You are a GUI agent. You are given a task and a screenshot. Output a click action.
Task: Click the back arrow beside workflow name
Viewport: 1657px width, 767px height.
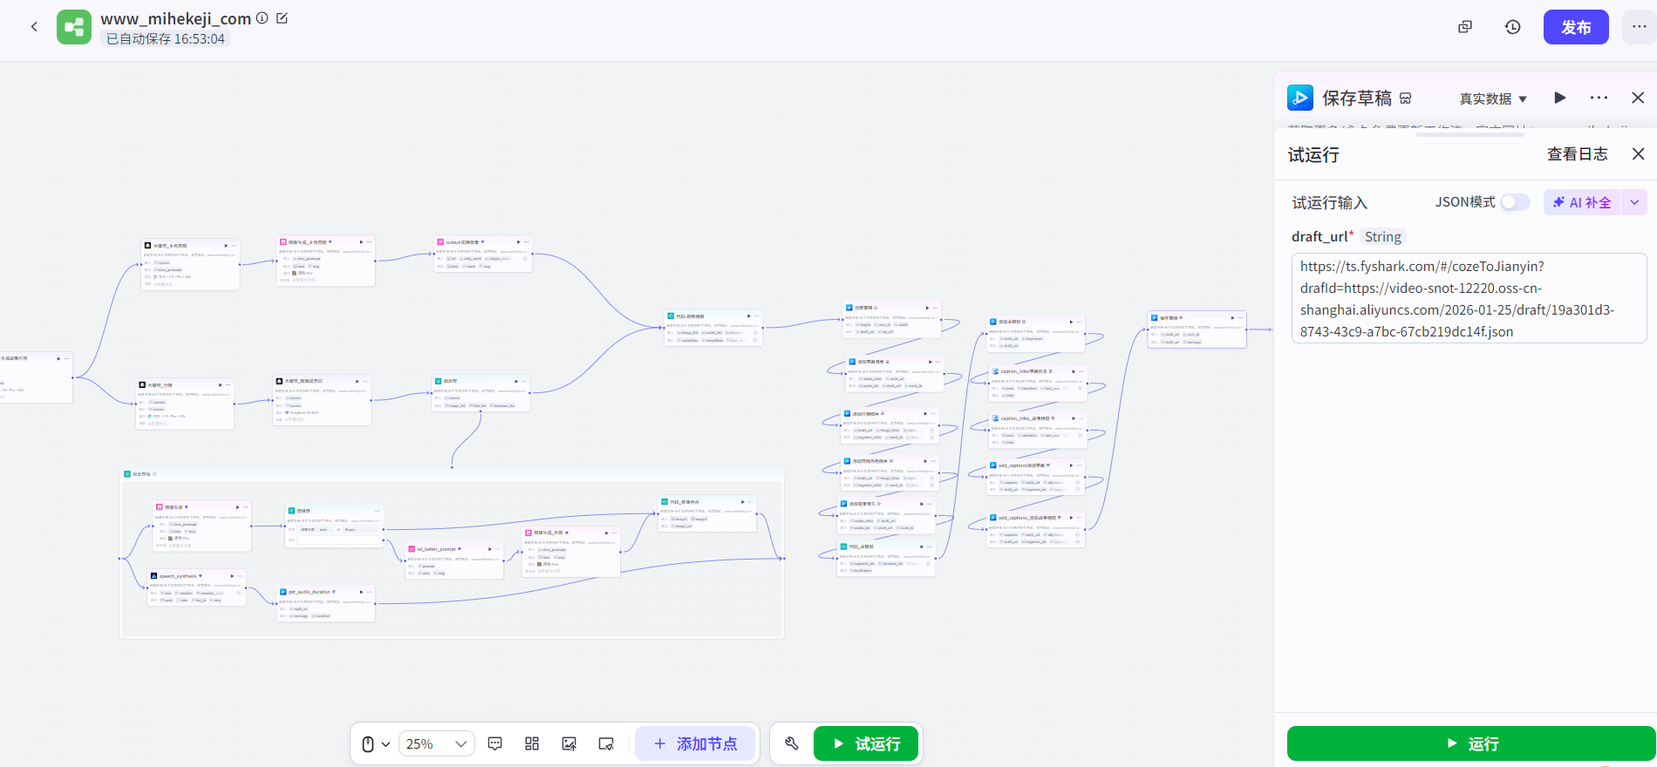tap(34, 27)
